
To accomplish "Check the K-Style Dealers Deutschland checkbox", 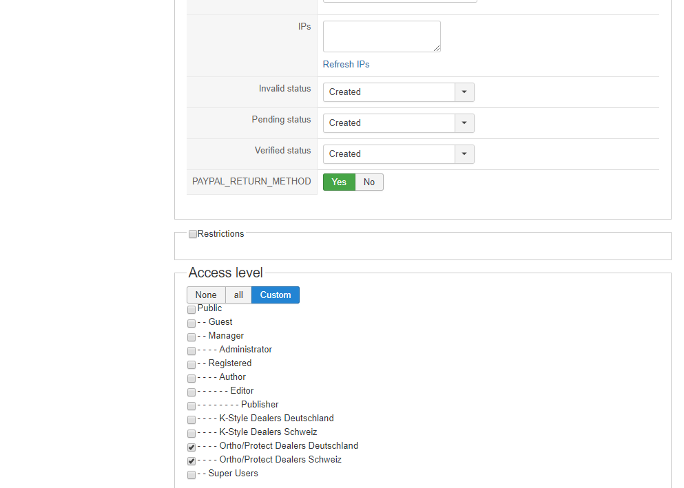I will click(x=191, y=420).
